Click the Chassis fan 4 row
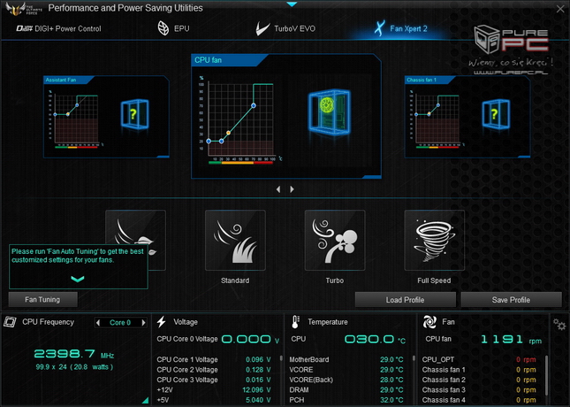 click(x=479, y=400)
